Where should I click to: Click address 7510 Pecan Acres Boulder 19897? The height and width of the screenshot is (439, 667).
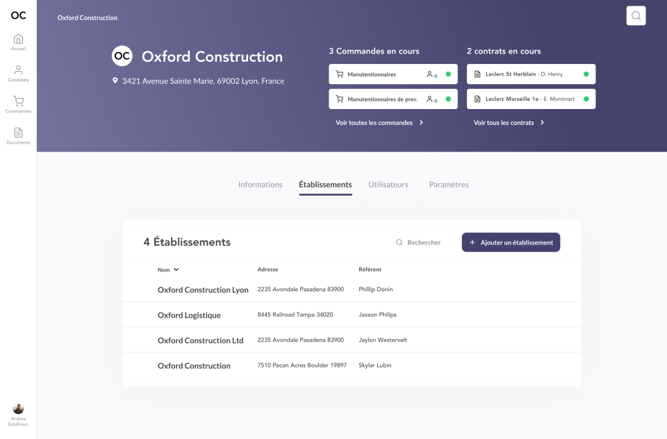(302, 365)
